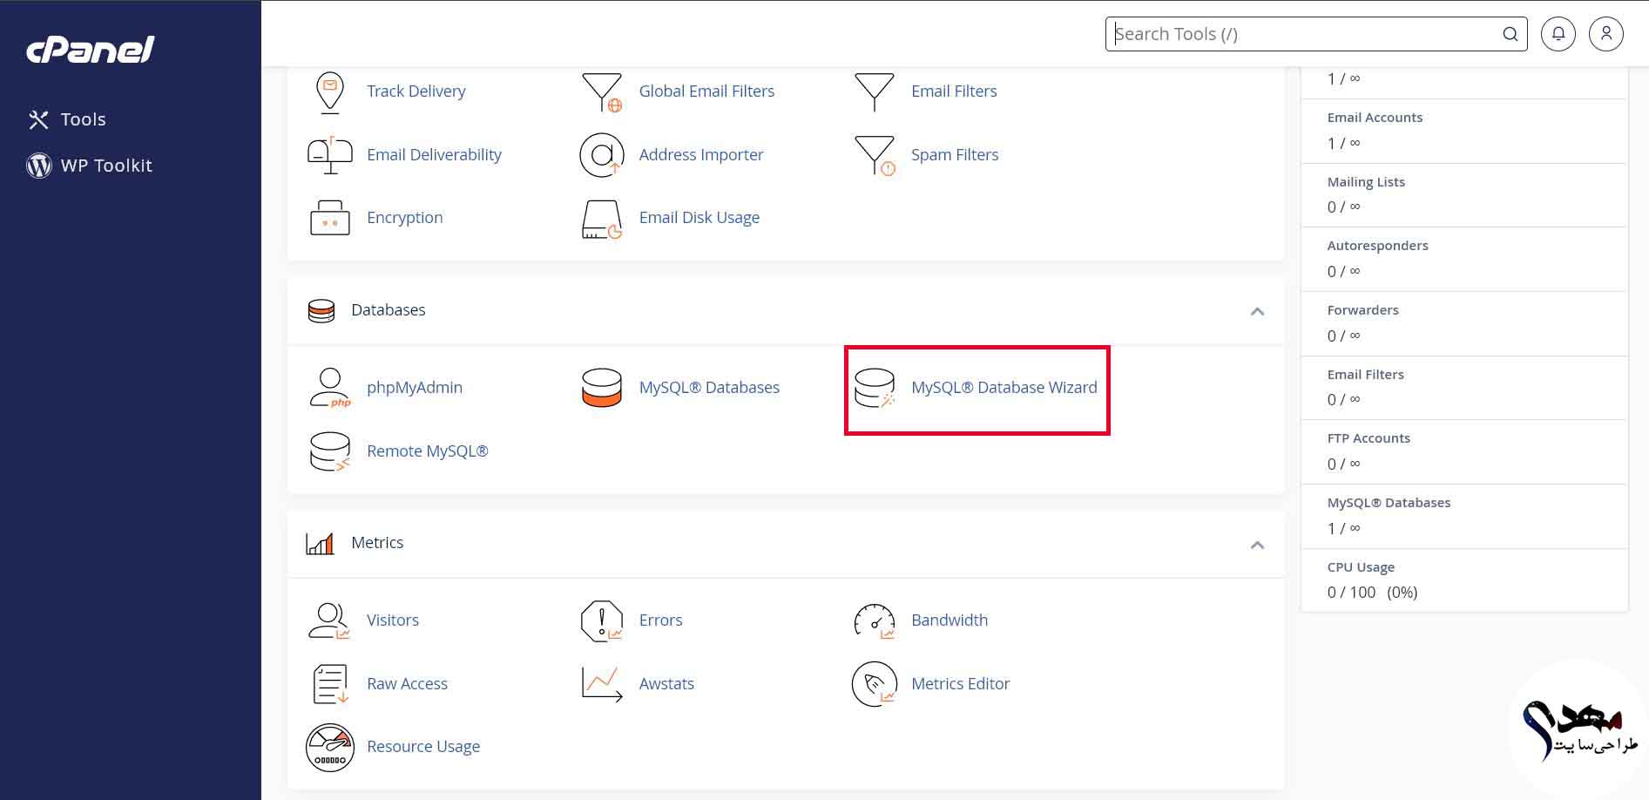This screenshot has width=1649, height=800.
Task: Open the Global Email Filters link
Action: click(706, 92)
